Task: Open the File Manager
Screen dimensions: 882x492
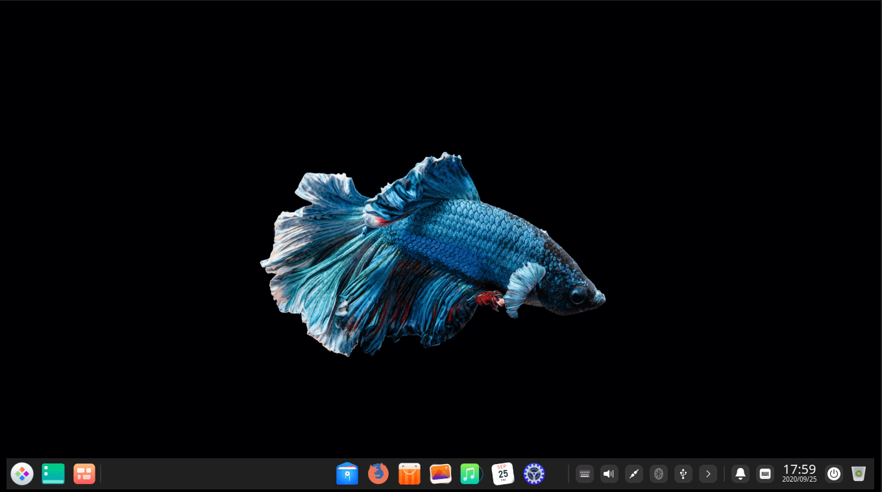Action: [347, 474]
